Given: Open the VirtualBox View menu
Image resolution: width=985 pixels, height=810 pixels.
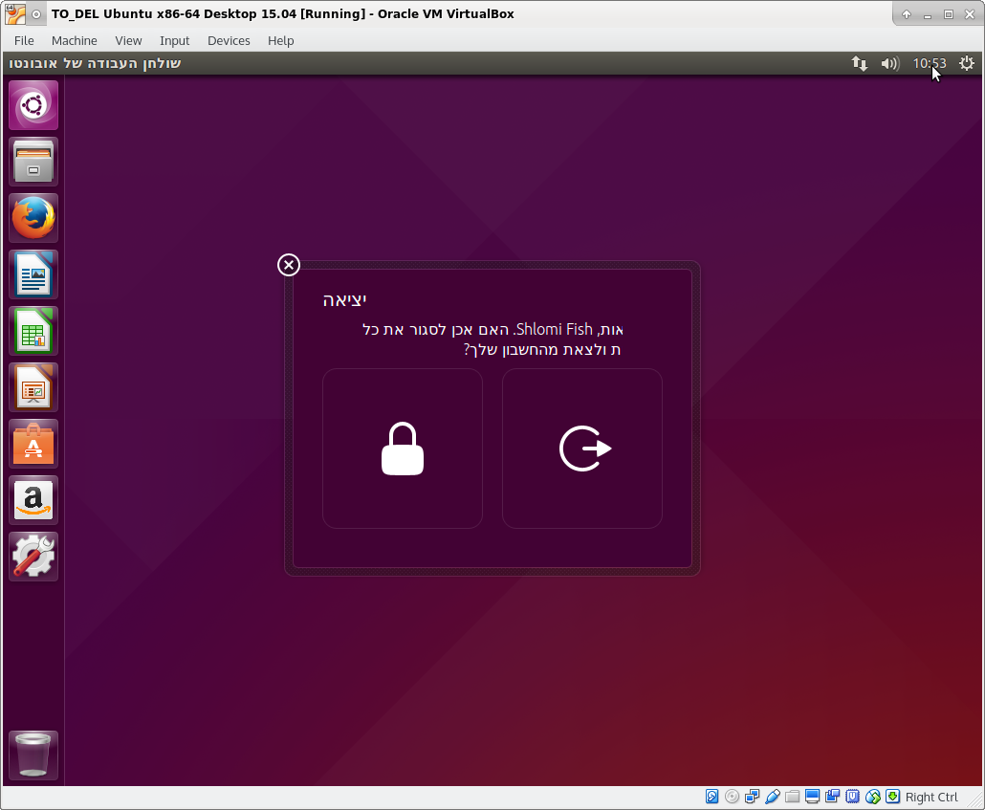Looking at the screenshot, I should [128, 41].
